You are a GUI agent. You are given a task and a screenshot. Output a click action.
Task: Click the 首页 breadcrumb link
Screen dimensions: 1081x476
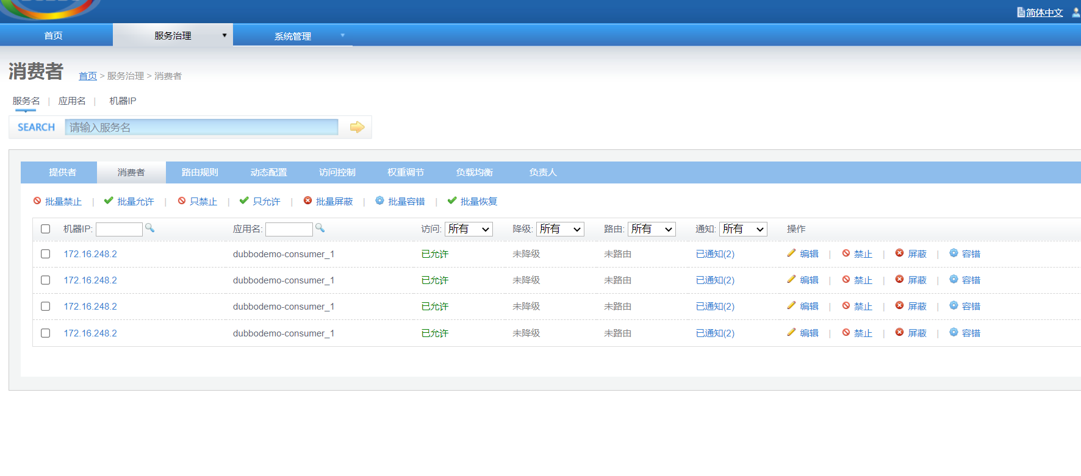point(88,76)
